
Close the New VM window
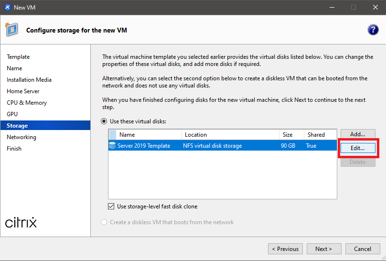[375, 7]
